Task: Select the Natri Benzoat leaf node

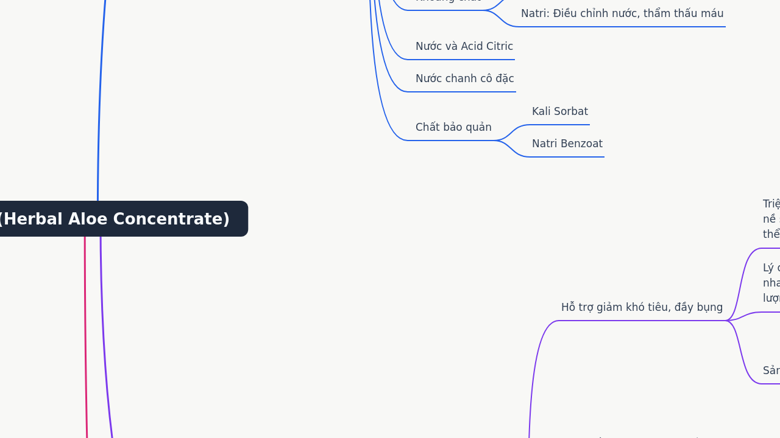Action: coord(567,144)
